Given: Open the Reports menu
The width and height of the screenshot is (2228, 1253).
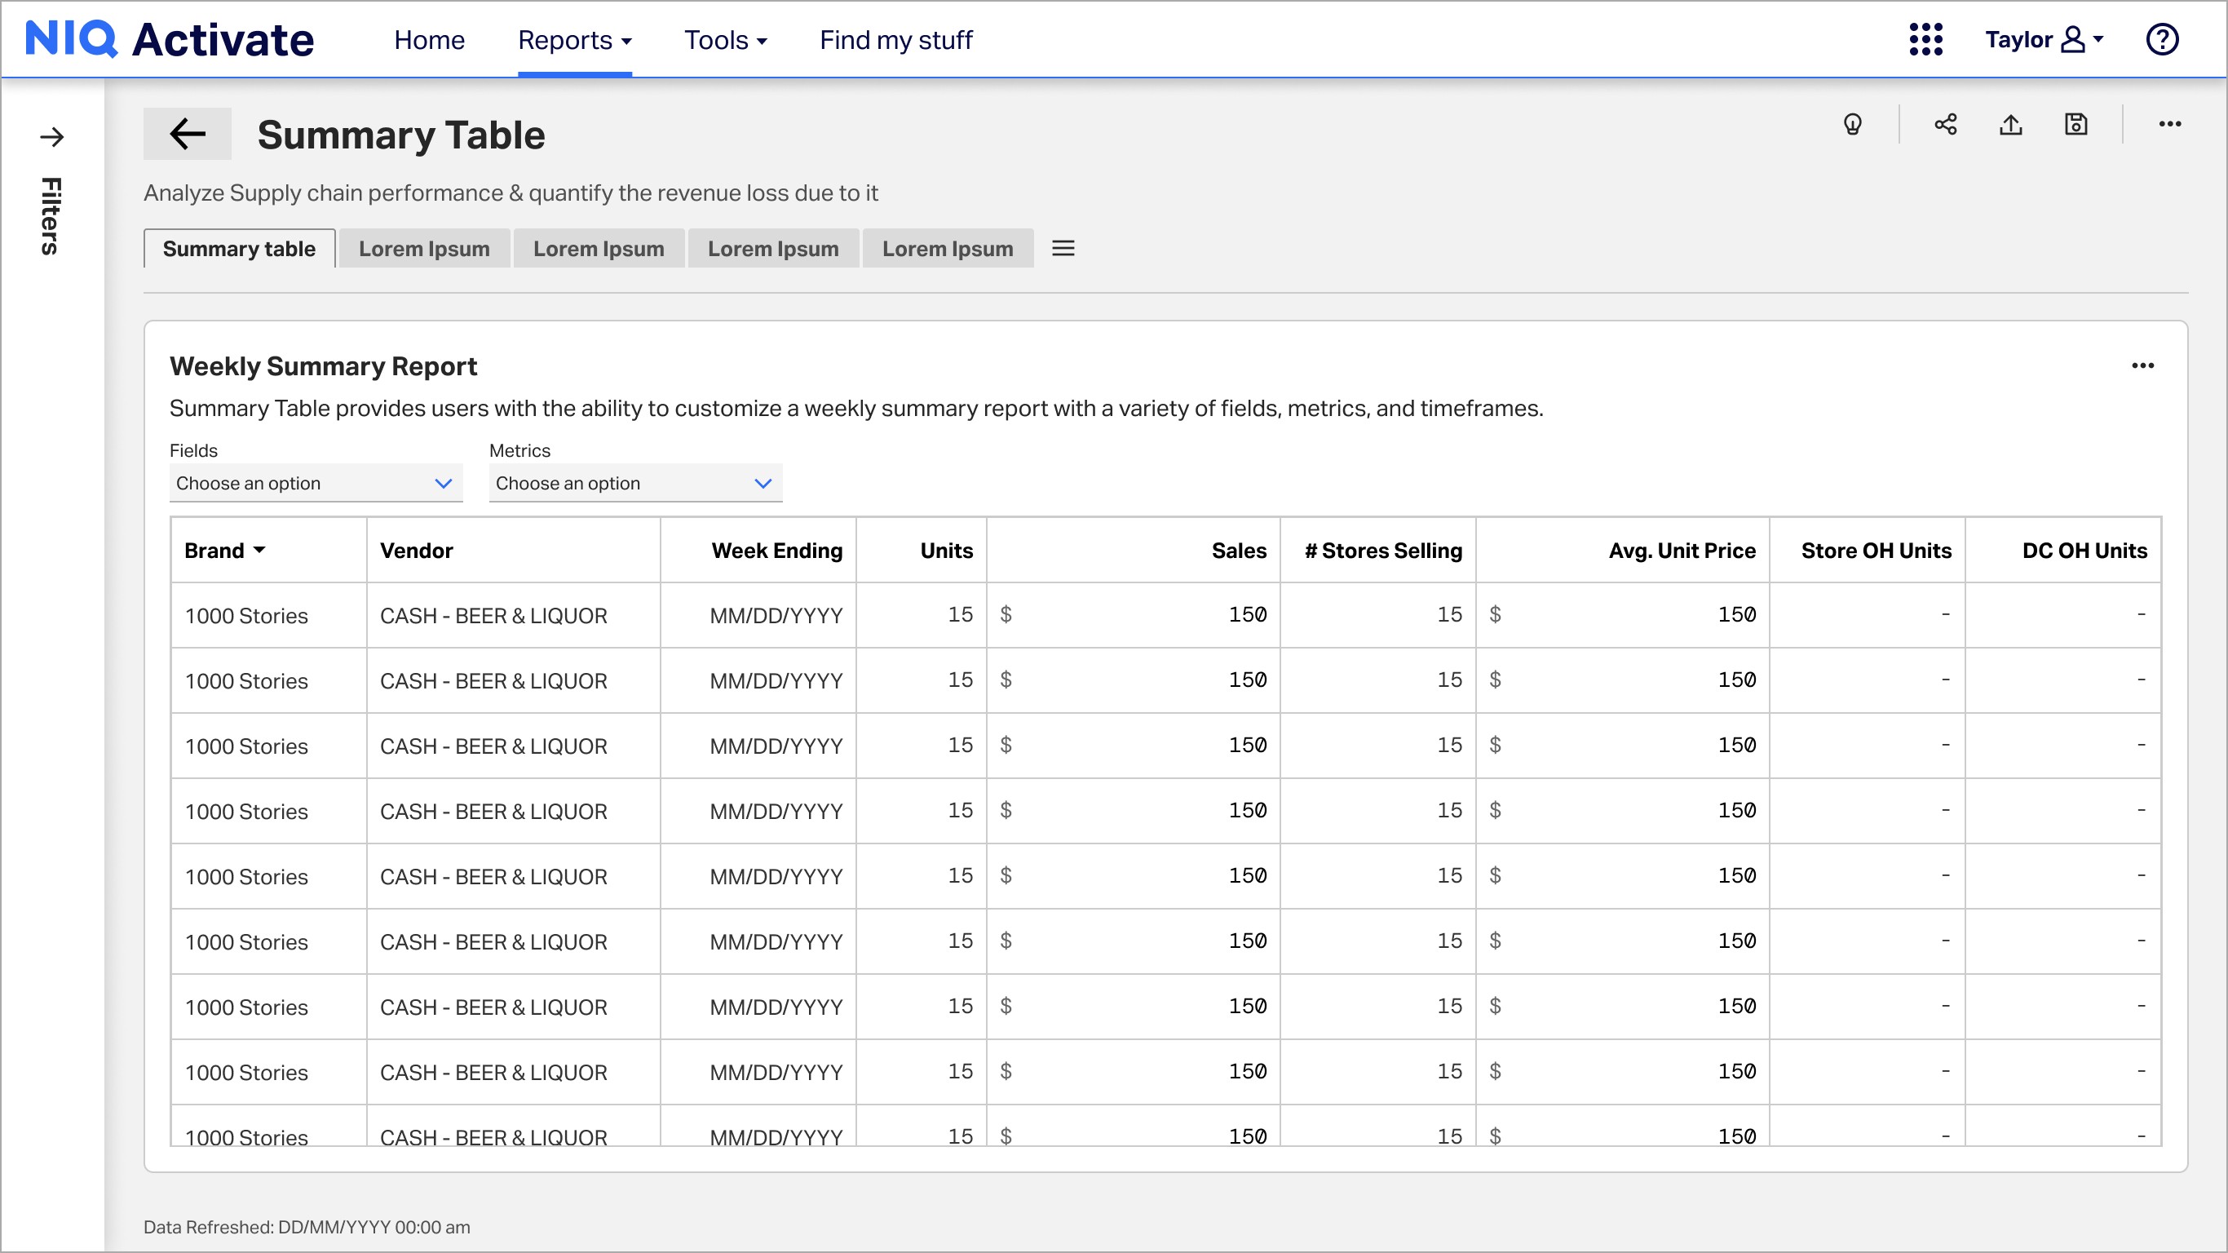Looking at the screenshot, I should [x=574, y=40].
